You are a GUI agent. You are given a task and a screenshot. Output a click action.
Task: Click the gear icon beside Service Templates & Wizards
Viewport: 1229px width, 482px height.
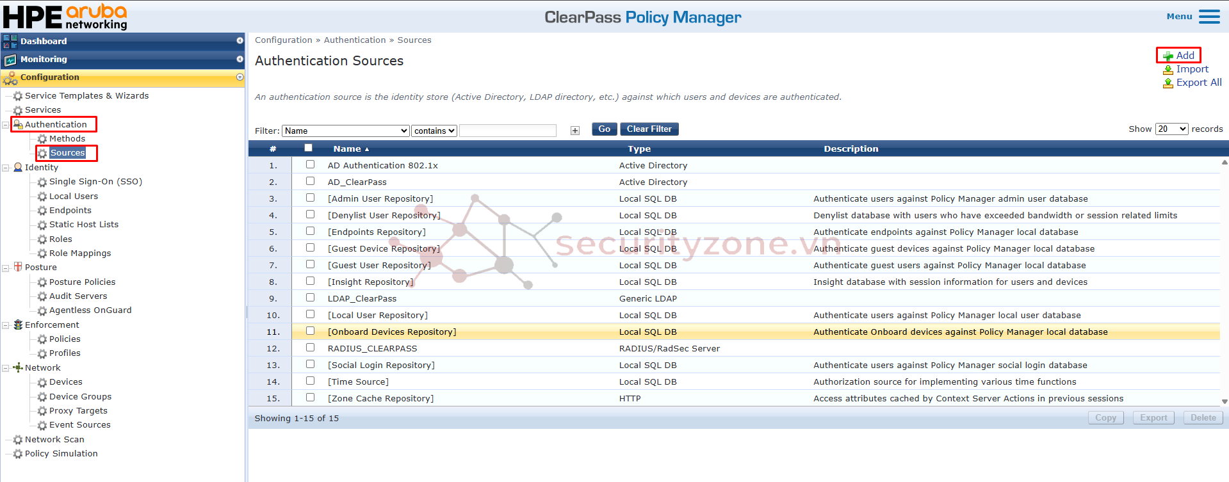click(18, 96)
